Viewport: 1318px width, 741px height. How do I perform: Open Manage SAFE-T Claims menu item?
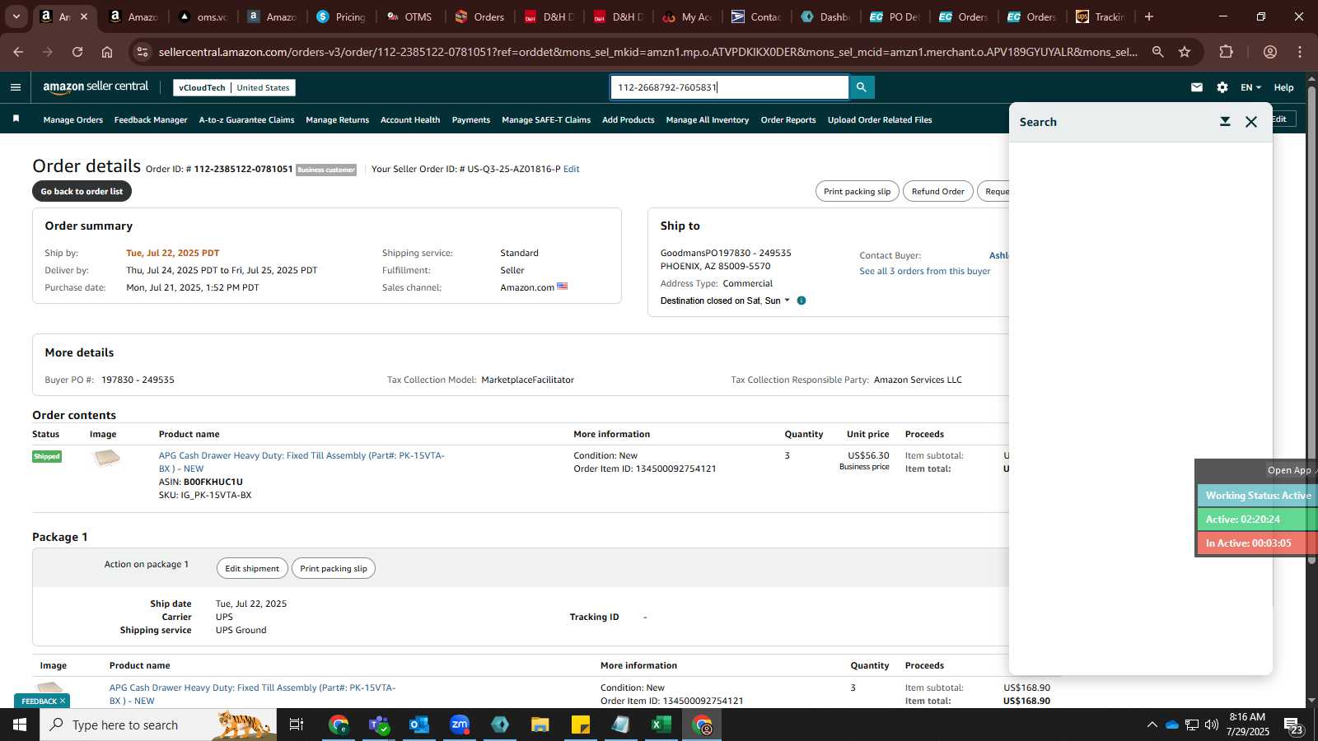pos(546,119)
